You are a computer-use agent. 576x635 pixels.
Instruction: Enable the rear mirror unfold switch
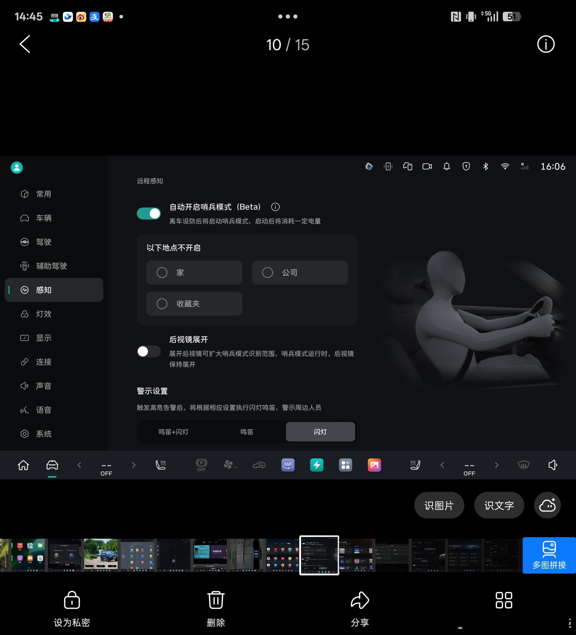149,351
